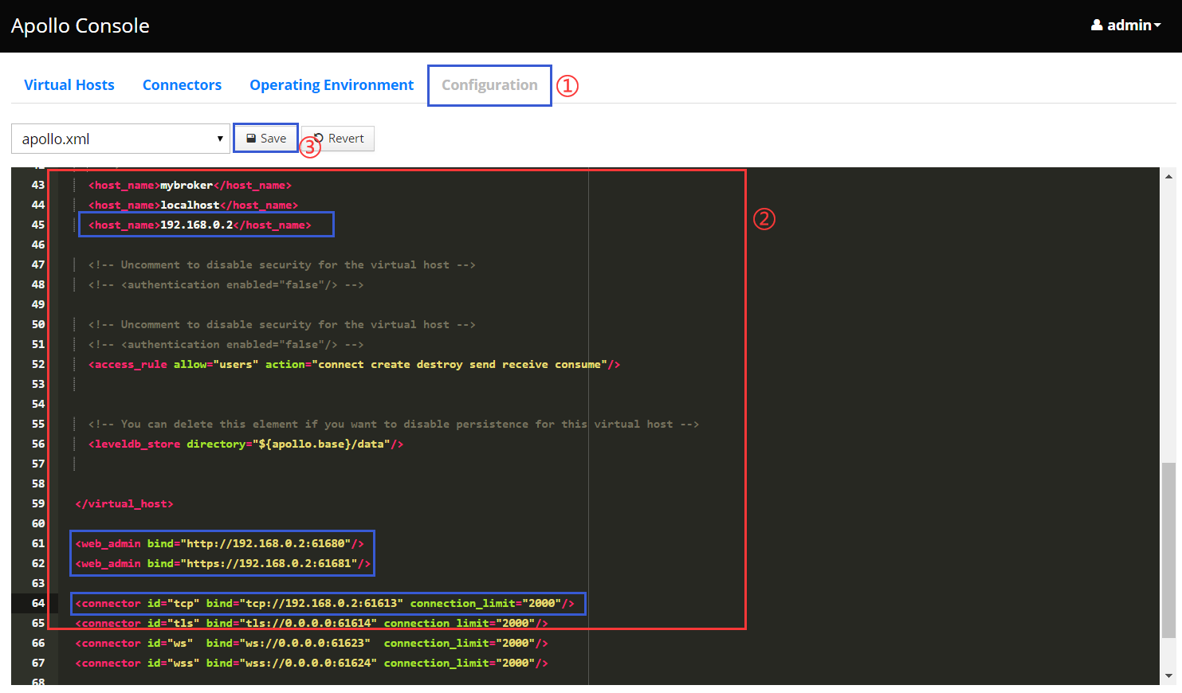This screenshot has width=1182, height=693.
Task: Click the 192.168.0.2 host_name line
Action: click(200, 225)
